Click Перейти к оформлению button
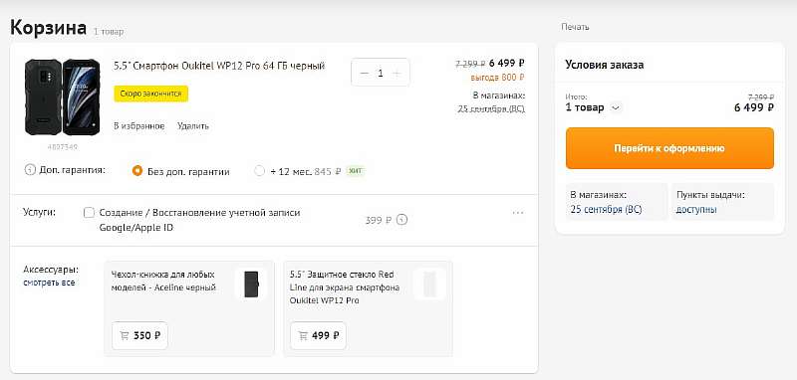Image resolution: width=797 pixels, height=380 pixels. (x=669, y=148)
